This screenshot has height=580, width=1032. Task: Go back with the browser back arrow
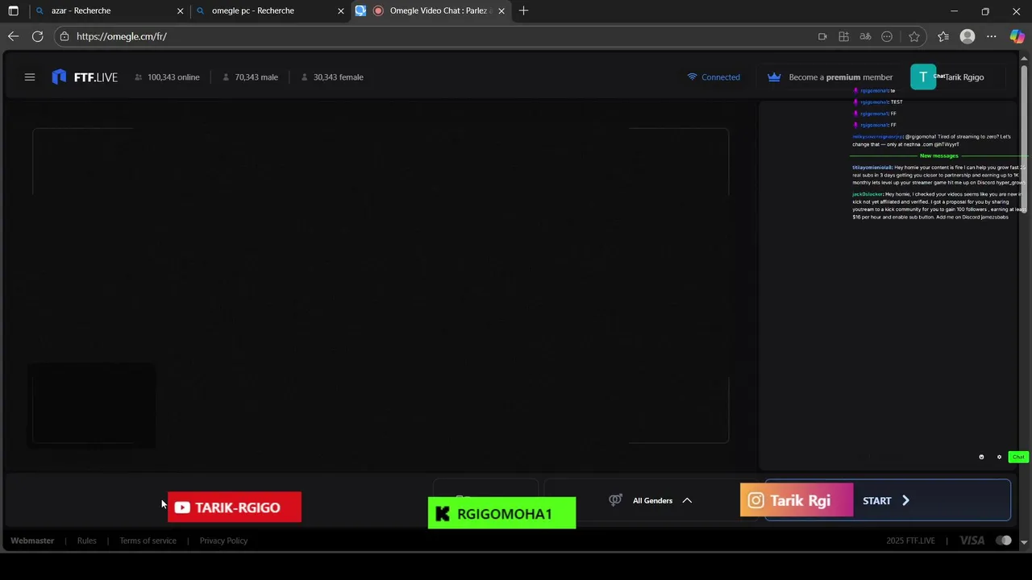(x=13, y=36)
